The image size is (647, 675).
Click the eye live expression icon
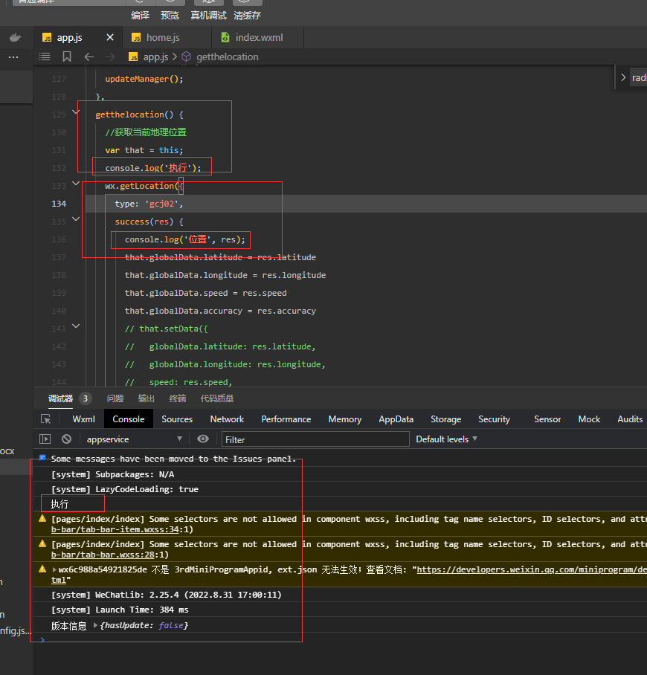[203, 439]
